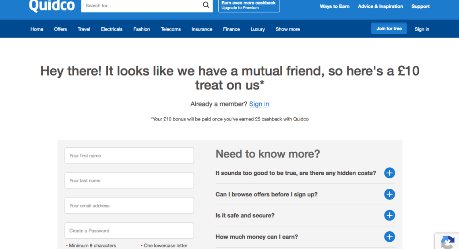Click the £10 bonus terms note
This screenshot has width=459, height=249.
(x=230, y=119)
